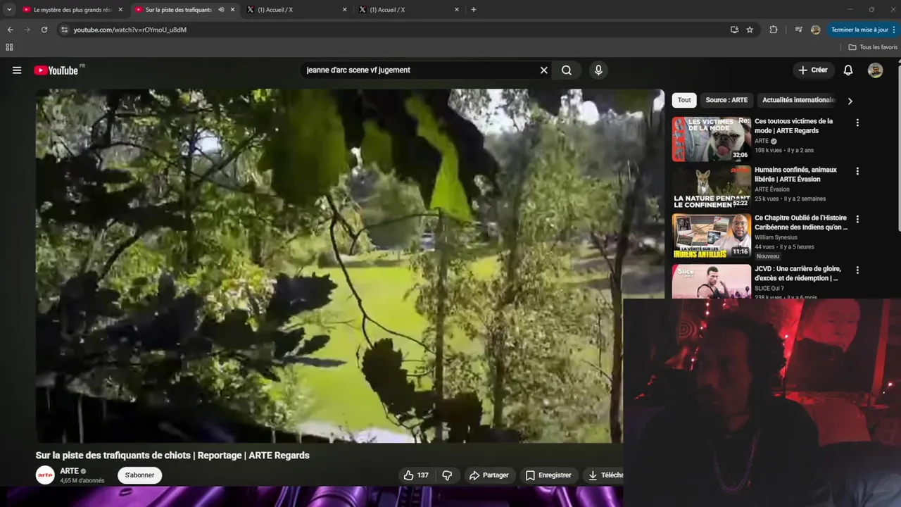Dislike the video with thumbs down
This screenshot has height=507, width=901.
click(x=447, y=475)
